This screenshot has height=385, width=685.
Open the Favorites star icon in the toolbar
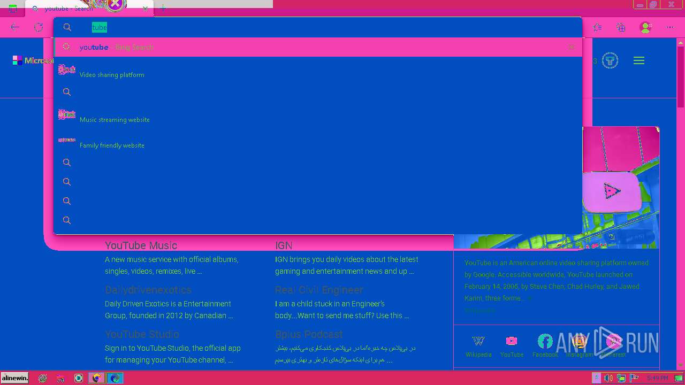click(x=597, y=27)
